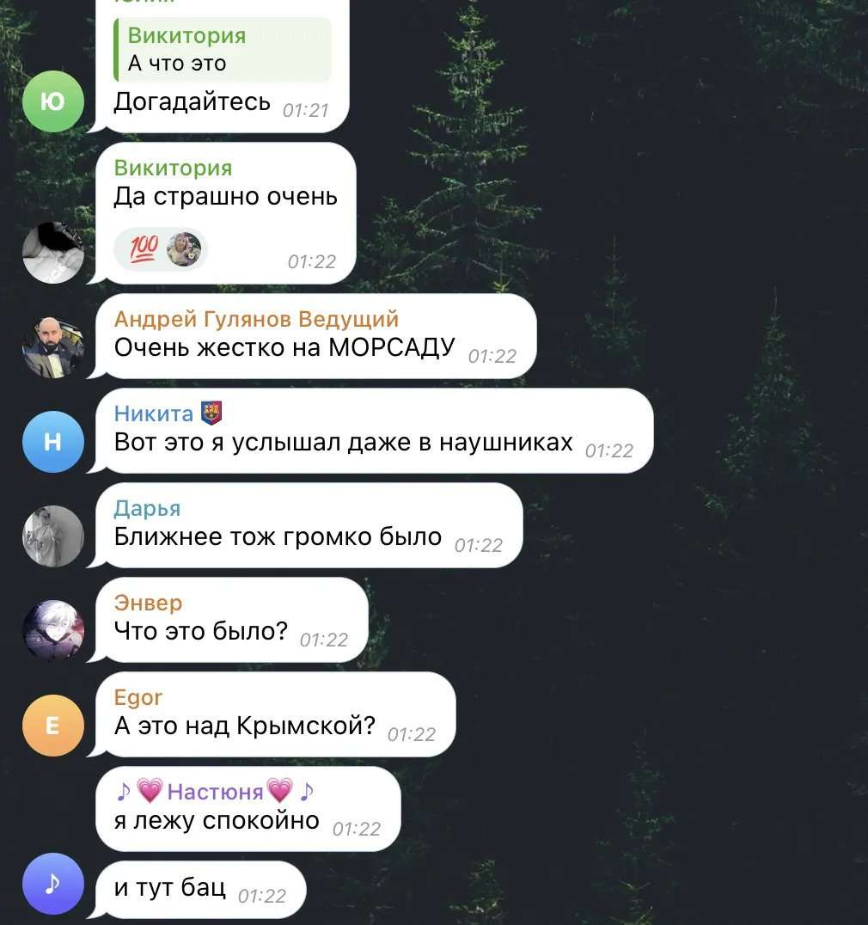The height and width of the screenshot is (925, 868).
Task: Open the green Ю avatar profile
Action: pos(53,101)
